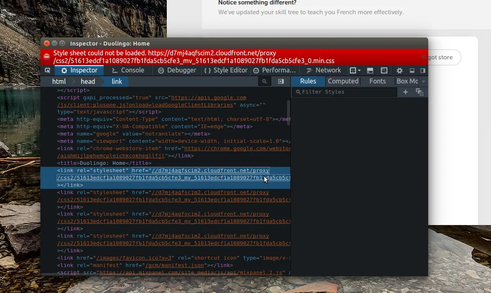The width and height of the screenshot is (491, 293).
Task: Select head in the breadcrumb trail
Action: coord(87,81)
